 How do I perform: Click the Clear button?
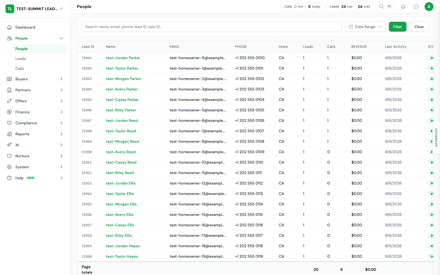(419, 27)
